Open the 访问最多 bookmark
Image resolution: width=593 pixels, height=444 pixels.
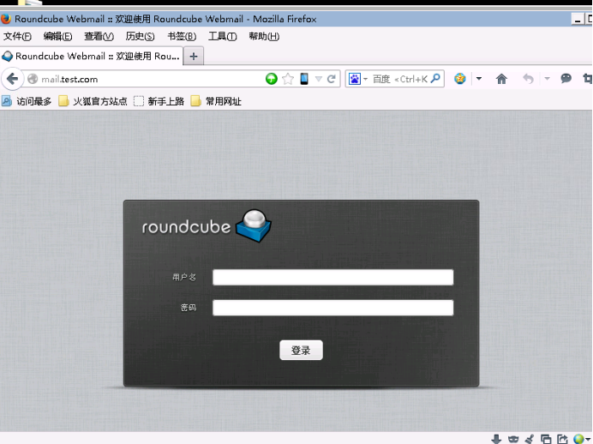(x=27, y=101)
